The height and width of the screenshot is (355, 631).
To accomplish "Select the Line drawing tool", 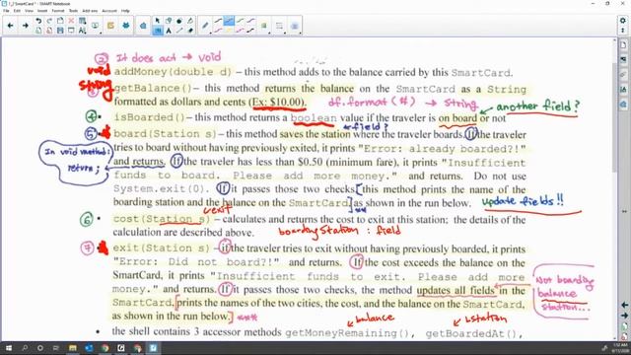I will pyautogui.click(x=179, y=31).
